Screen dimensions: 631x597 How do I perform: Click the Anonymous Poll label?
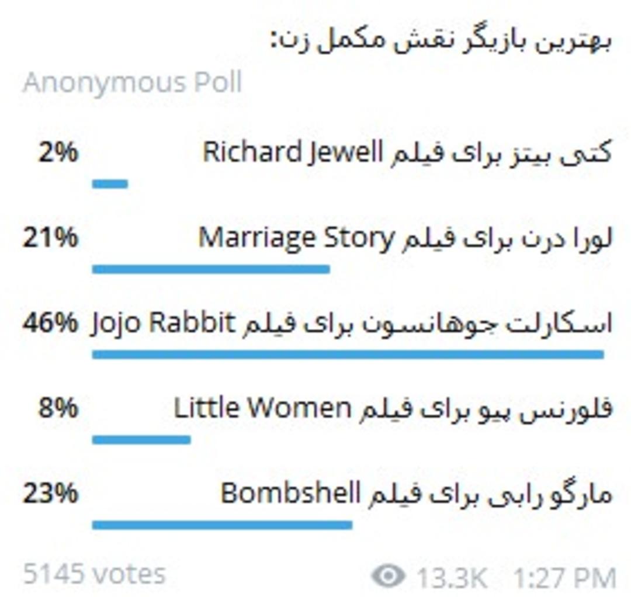click(133, 83)
